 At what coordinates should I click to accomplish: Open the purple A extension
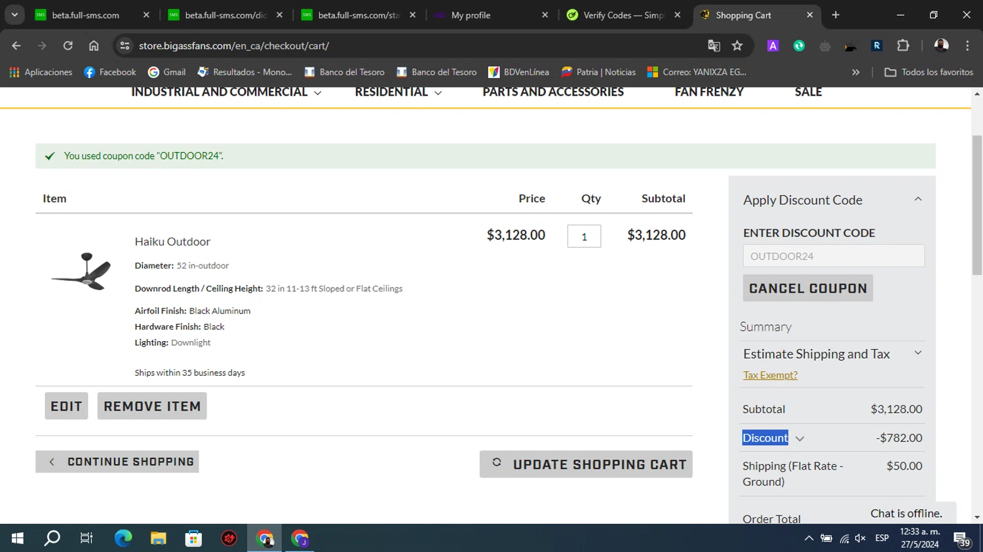[x=773, y=46]
